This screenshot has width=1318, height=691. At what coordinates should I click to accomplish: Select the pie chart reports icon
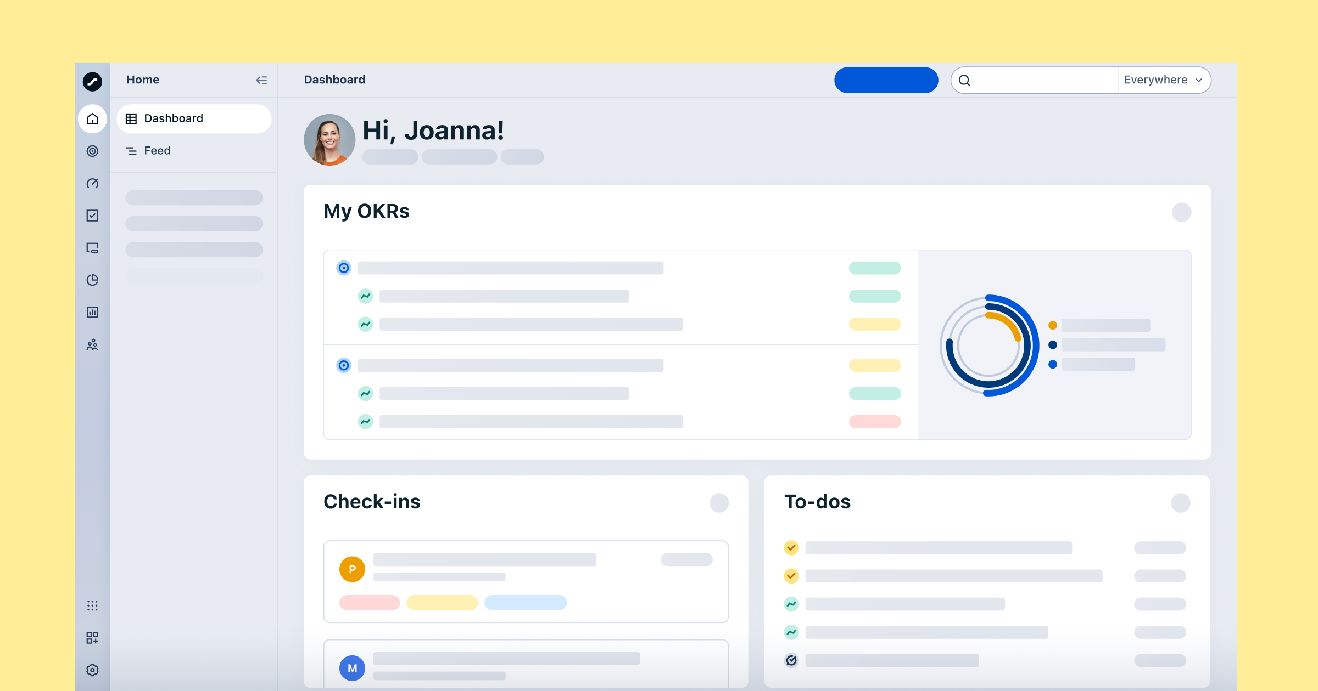point(92,280)
